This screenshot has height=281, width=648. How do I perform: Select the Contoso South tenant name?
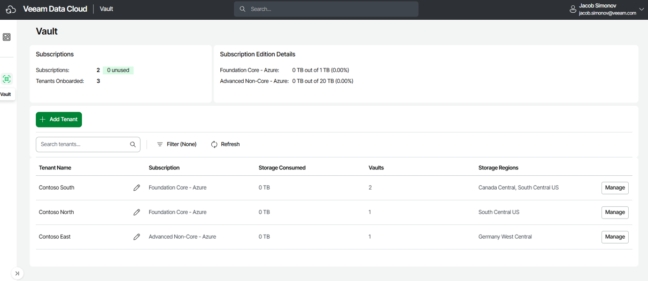57,188
